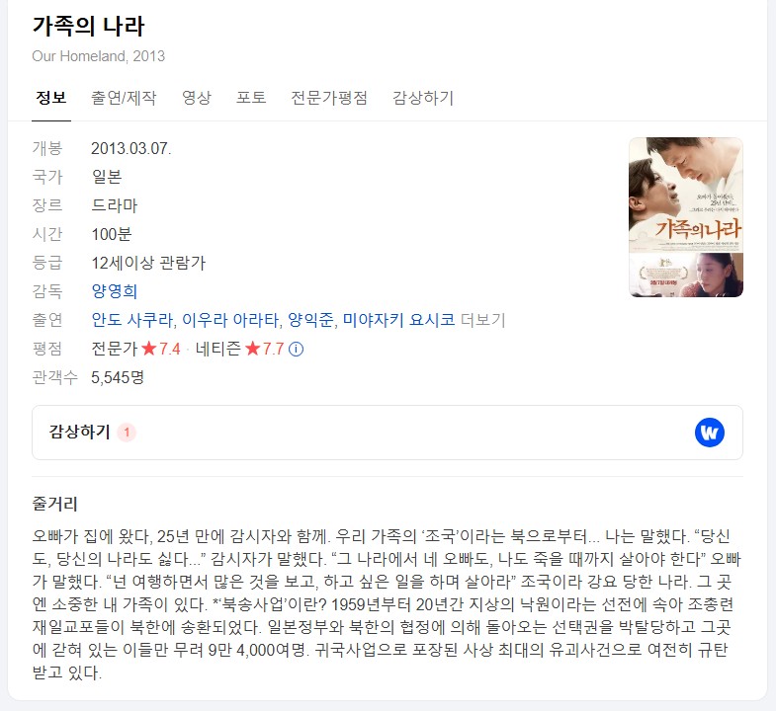Click the red star beside netizen rating 7.7

(x=252, y=349)
